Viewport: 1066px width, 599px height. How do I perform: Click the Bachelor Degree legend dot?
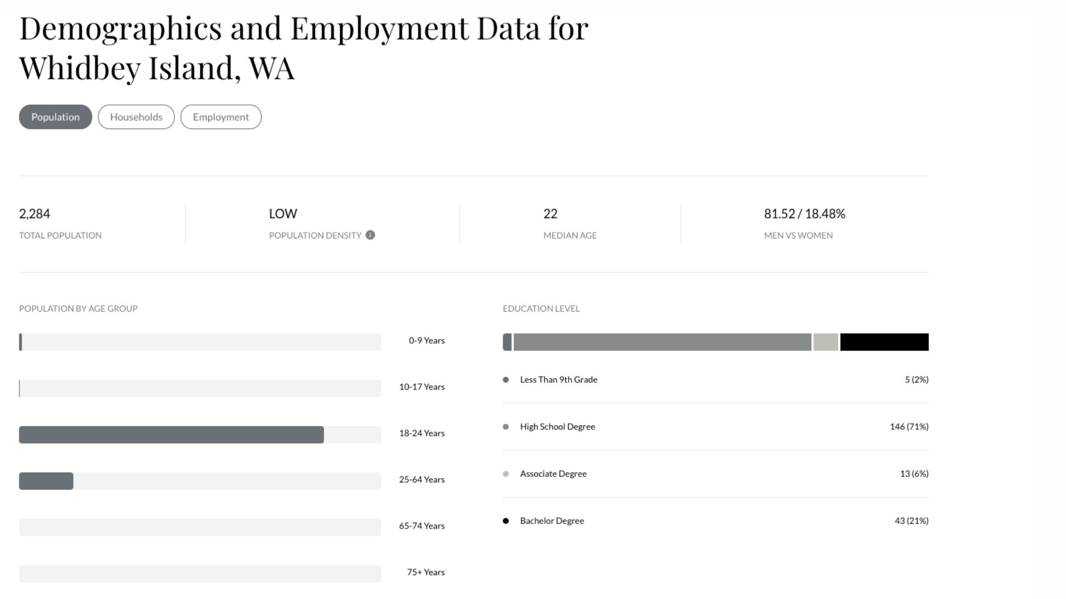[506, 521]
